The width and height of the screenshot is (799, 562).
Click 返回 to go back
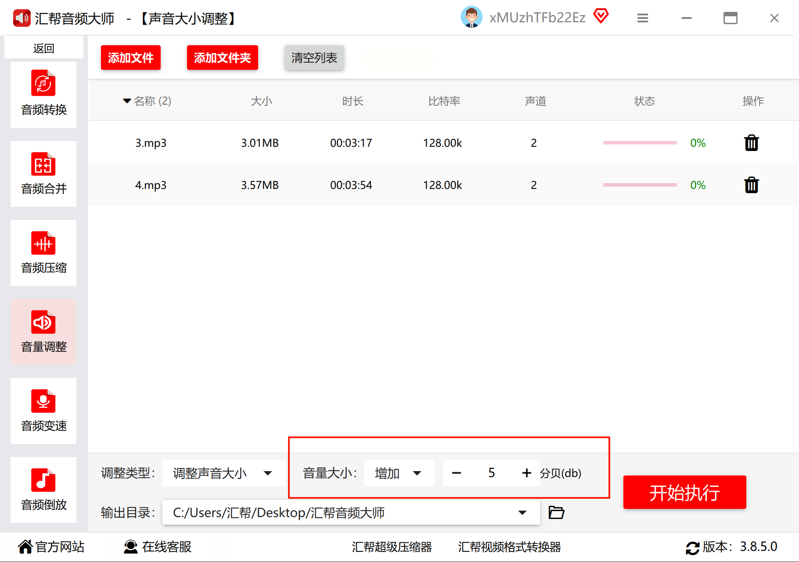pyautogui.click(x=43, y=48)
